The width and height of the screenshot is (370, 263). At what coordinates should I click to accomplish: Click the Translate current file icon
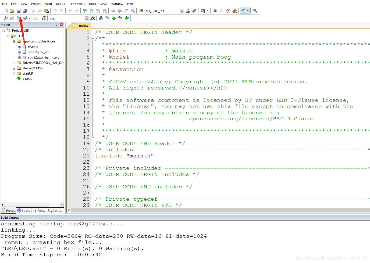point(6,18)
